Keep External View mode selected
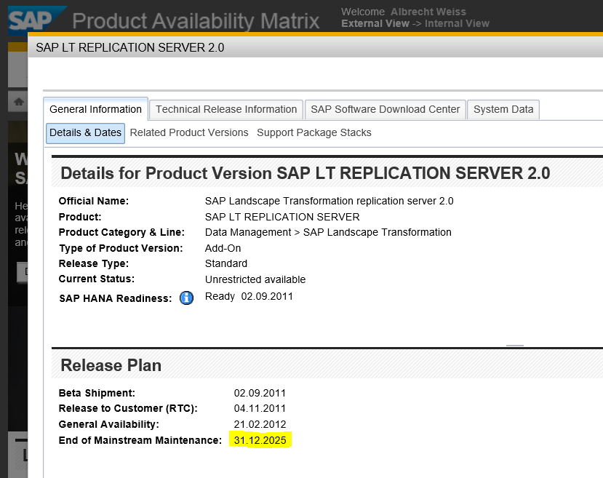 coord(375,23)
